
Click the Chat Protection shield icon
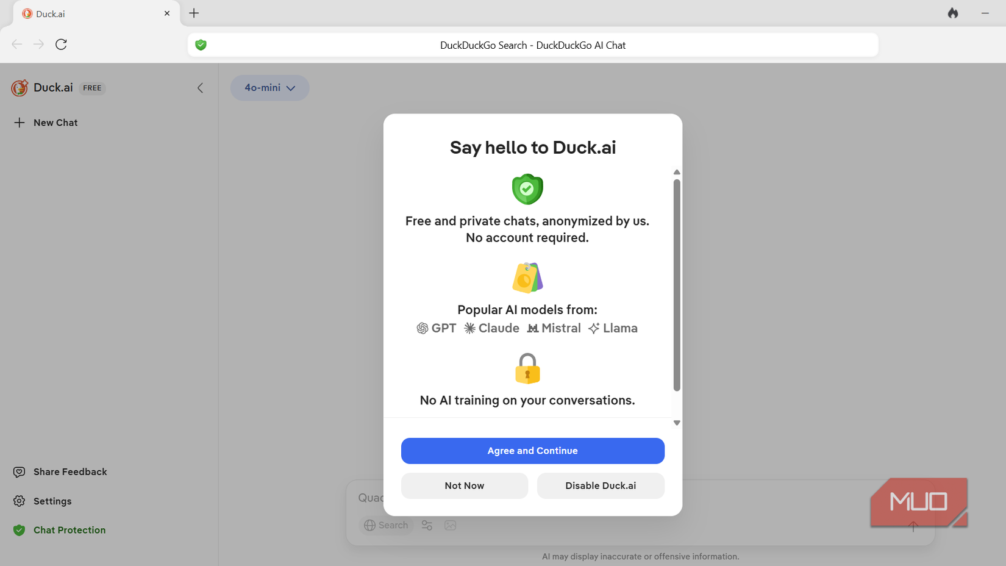[x=20, y=530]
